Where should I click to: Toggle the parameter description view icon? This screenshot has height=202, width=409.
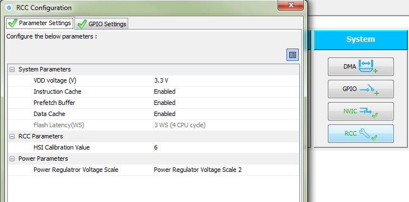(293, 55)
